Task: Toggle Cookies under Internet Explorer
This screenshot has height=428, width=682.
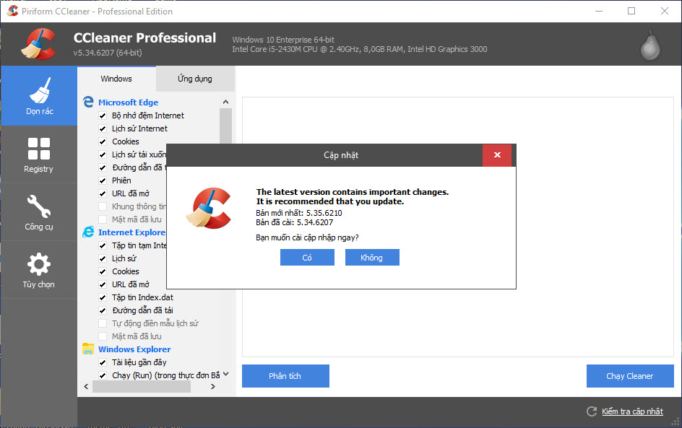Action: [103, 271]
